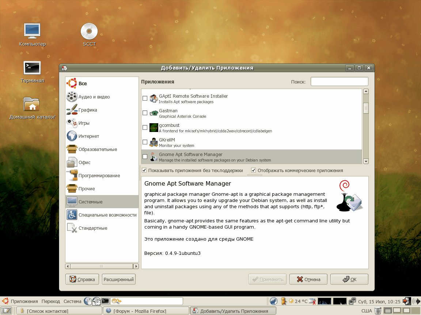Open the Аудио и видео category
This screenshot has width=421, height=315.
tap(102, 97)
